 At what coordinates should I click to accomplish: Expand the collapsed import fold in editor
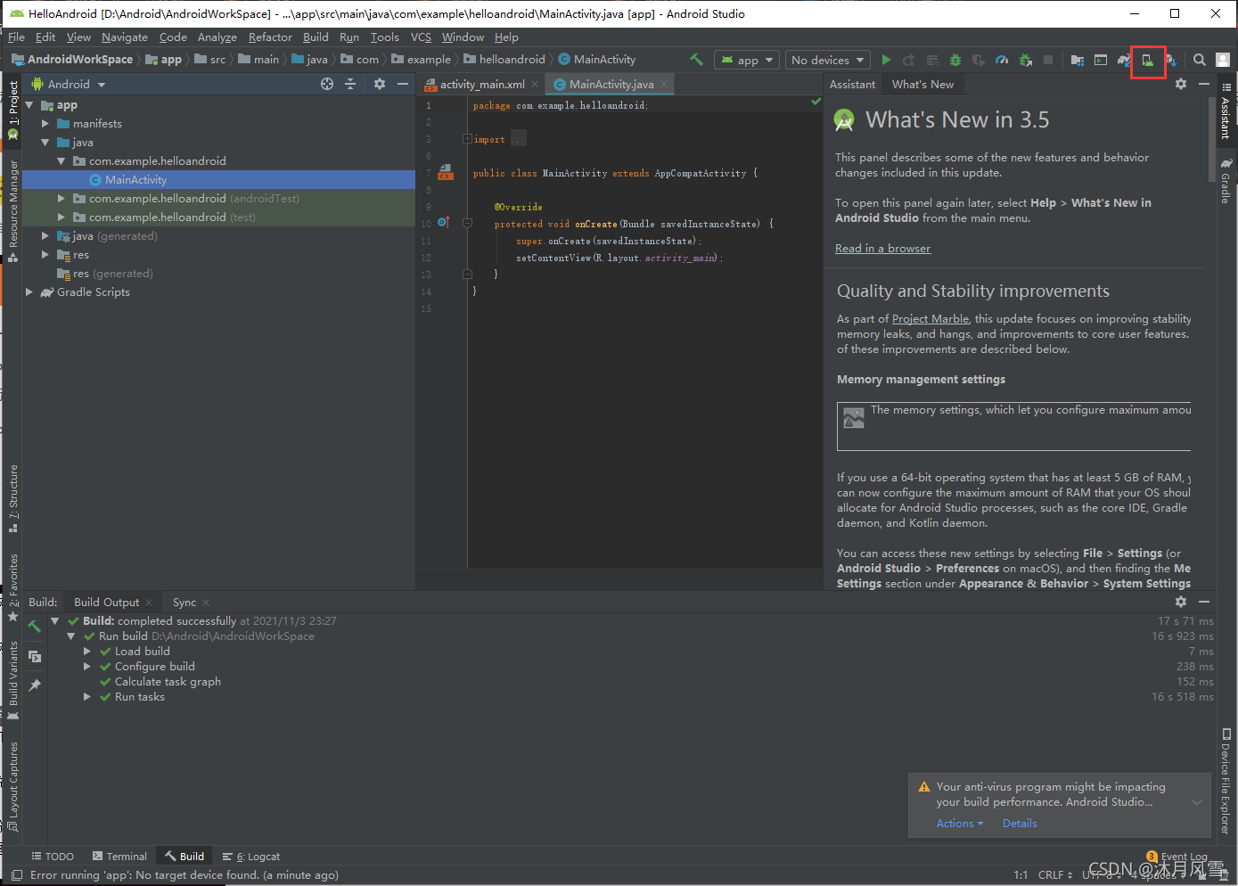coord(467,139)
